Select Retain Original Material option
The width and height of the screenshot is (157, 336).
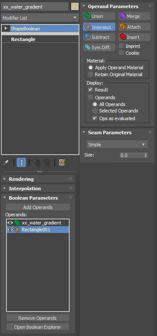(x=91, y=74)
